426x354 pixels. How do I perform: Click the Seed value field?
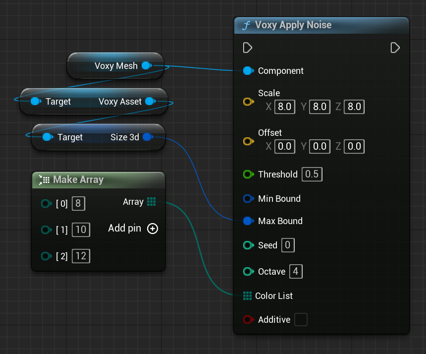coord(288,245)
